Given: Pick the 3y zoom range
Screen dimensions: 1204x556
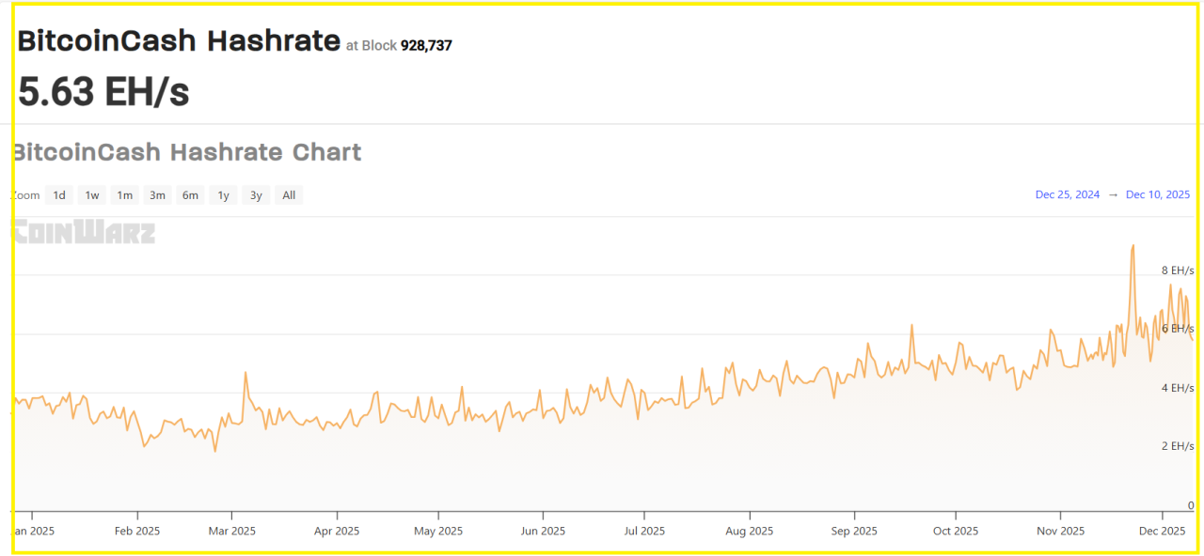Looking at the screenshot, I should [256, 195].
